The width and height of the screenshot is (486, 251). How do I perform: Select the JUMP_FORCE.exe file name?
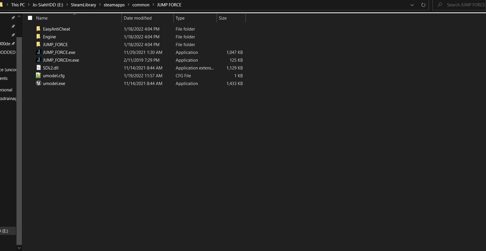tap(59, 52)
